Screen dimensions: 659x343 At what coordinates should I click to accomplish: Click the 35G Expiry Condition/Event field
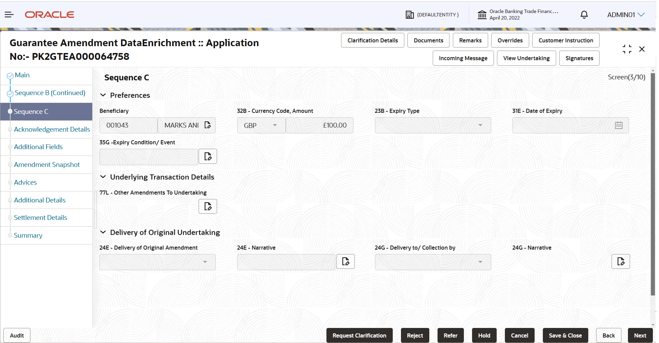coord(149,157)
